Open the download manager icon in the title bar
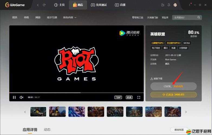 pyautogui.click(x=169, y=5)
